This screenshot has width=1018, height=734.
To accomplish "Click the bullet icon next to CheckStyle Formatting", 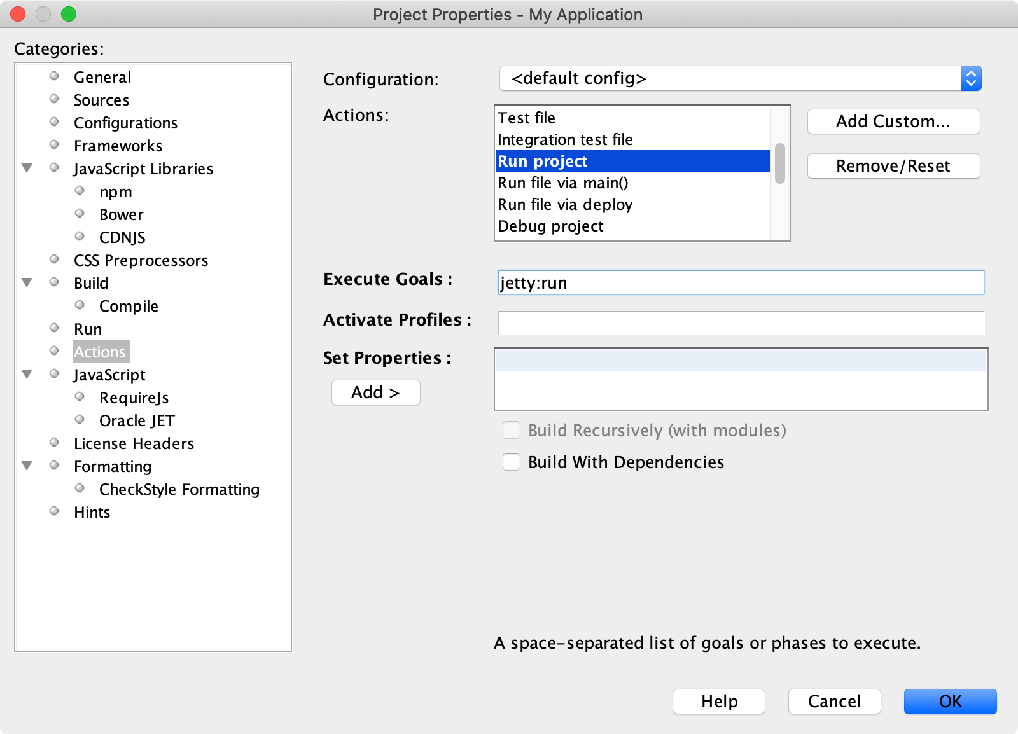I will (x=80, y=488).
